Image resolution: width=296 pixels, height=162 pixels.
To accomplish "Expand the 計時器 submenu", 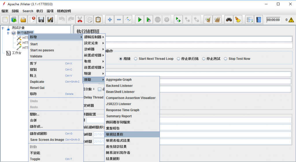I will tap(94, 49).
